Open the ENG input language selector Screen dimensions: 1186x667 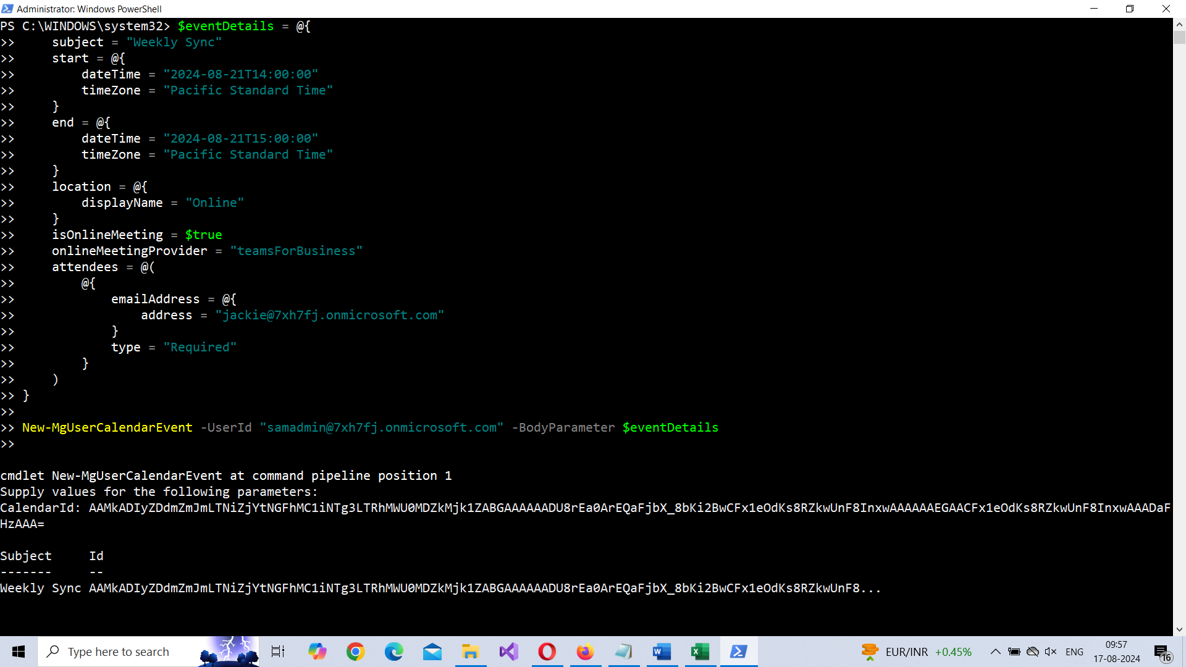[1074, 652]
